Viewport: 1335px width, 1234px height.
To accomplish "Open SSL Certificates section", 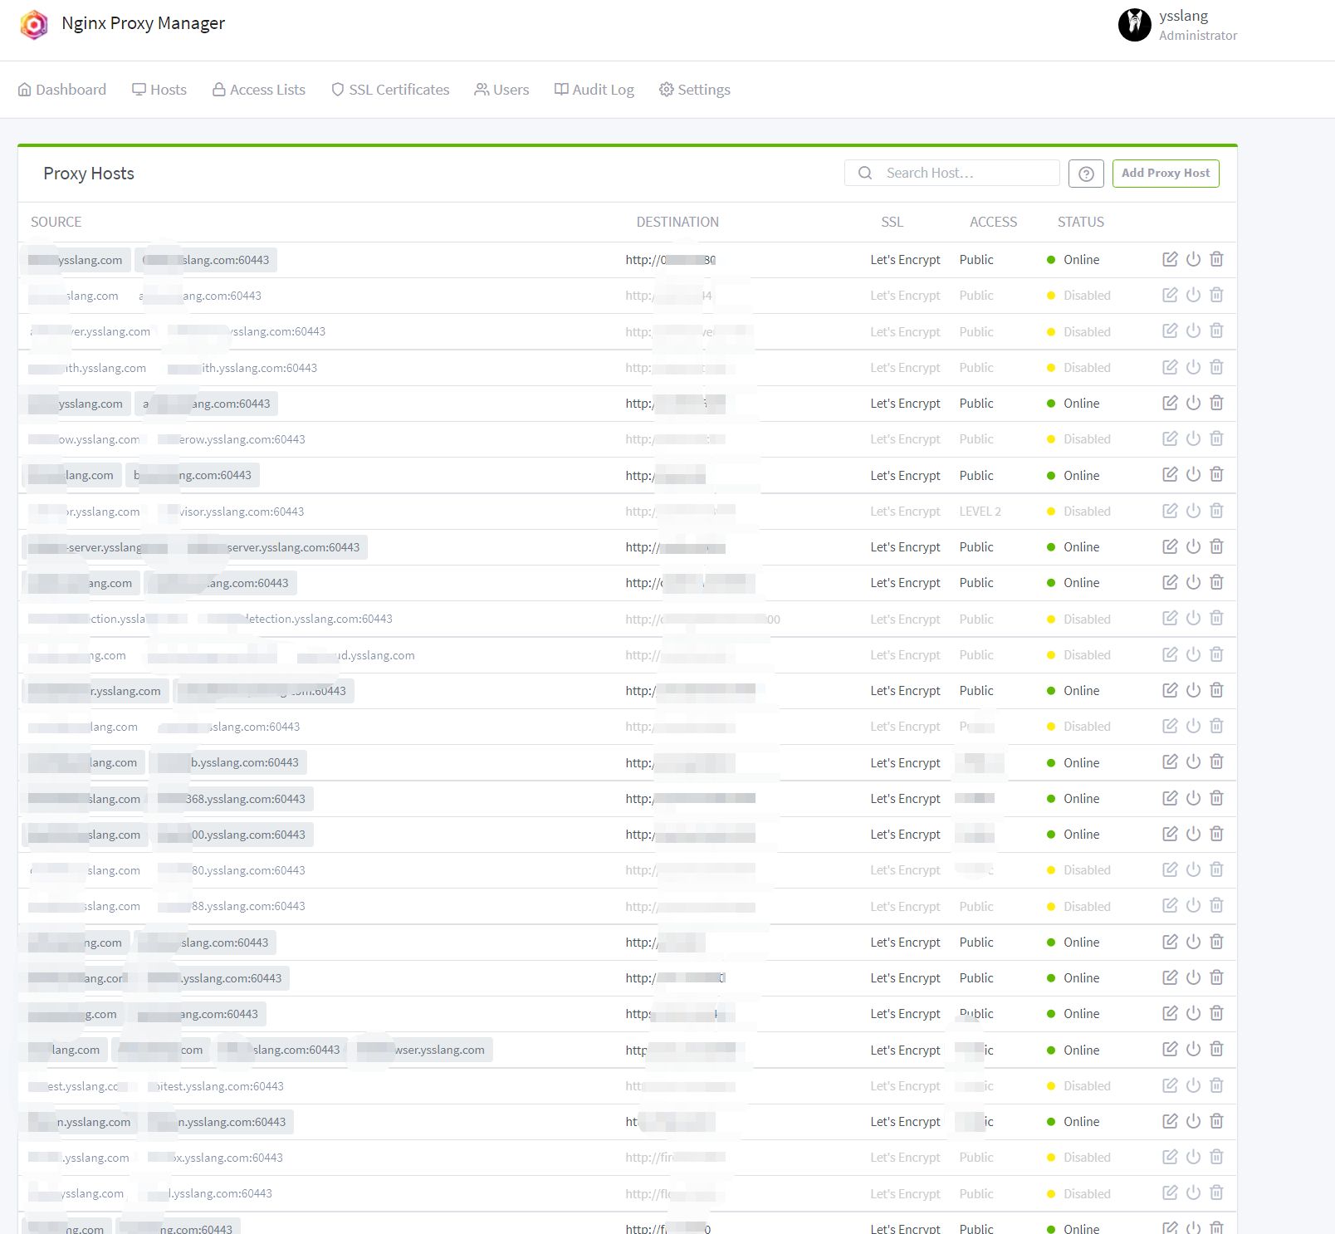I will pos(390,90).
